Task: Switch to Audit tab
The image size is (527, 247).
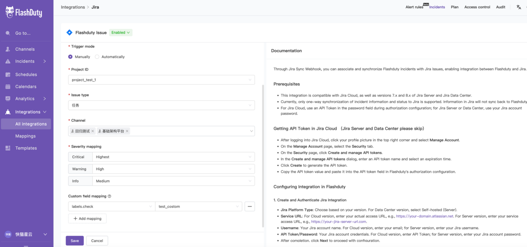Action: pos(501,7)
